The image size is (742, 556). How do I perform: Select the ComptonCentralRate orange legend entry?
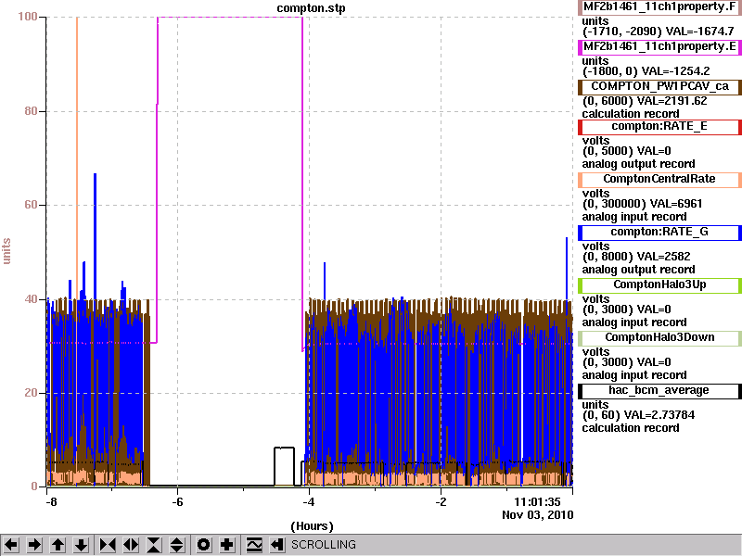point(659,179)
